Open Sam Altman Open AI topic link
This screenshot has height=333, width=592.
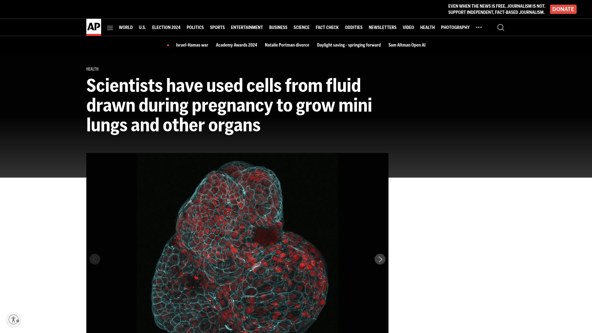[x=407, y=45]
